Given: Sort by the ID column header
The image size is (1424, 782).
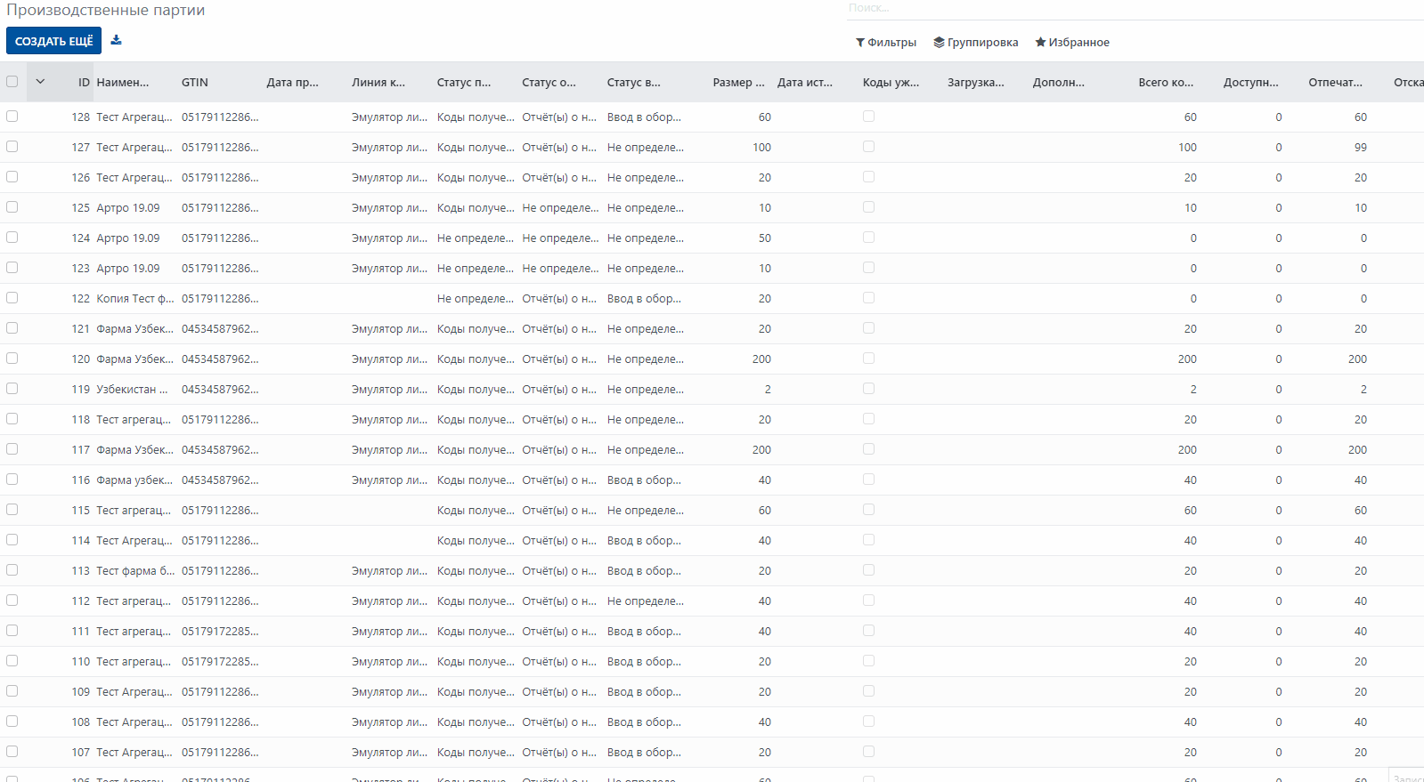Looking at the screenshot, I should point(84,83).
